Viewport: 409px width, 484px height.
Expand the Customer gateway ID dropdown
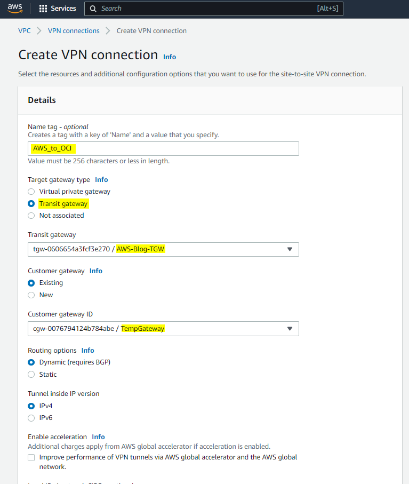pyautogui.click(x=163, y=329)
